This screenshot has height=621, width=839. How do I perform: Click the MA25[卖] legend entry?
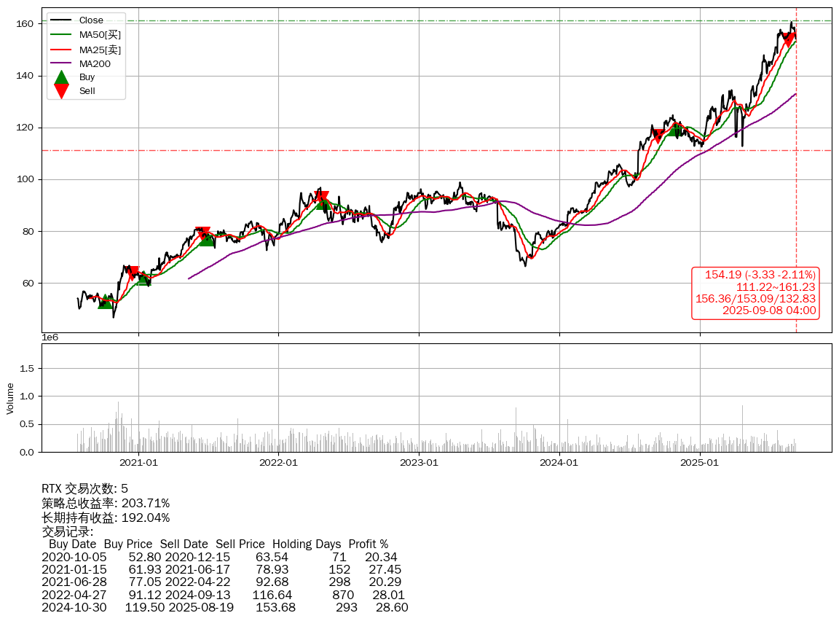tap(100, 50)
